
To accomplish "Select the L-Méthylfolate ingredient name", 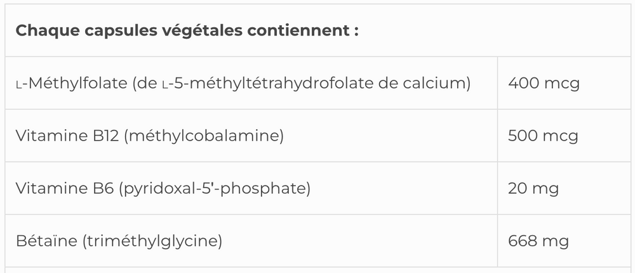I will [x=70, y=83].
